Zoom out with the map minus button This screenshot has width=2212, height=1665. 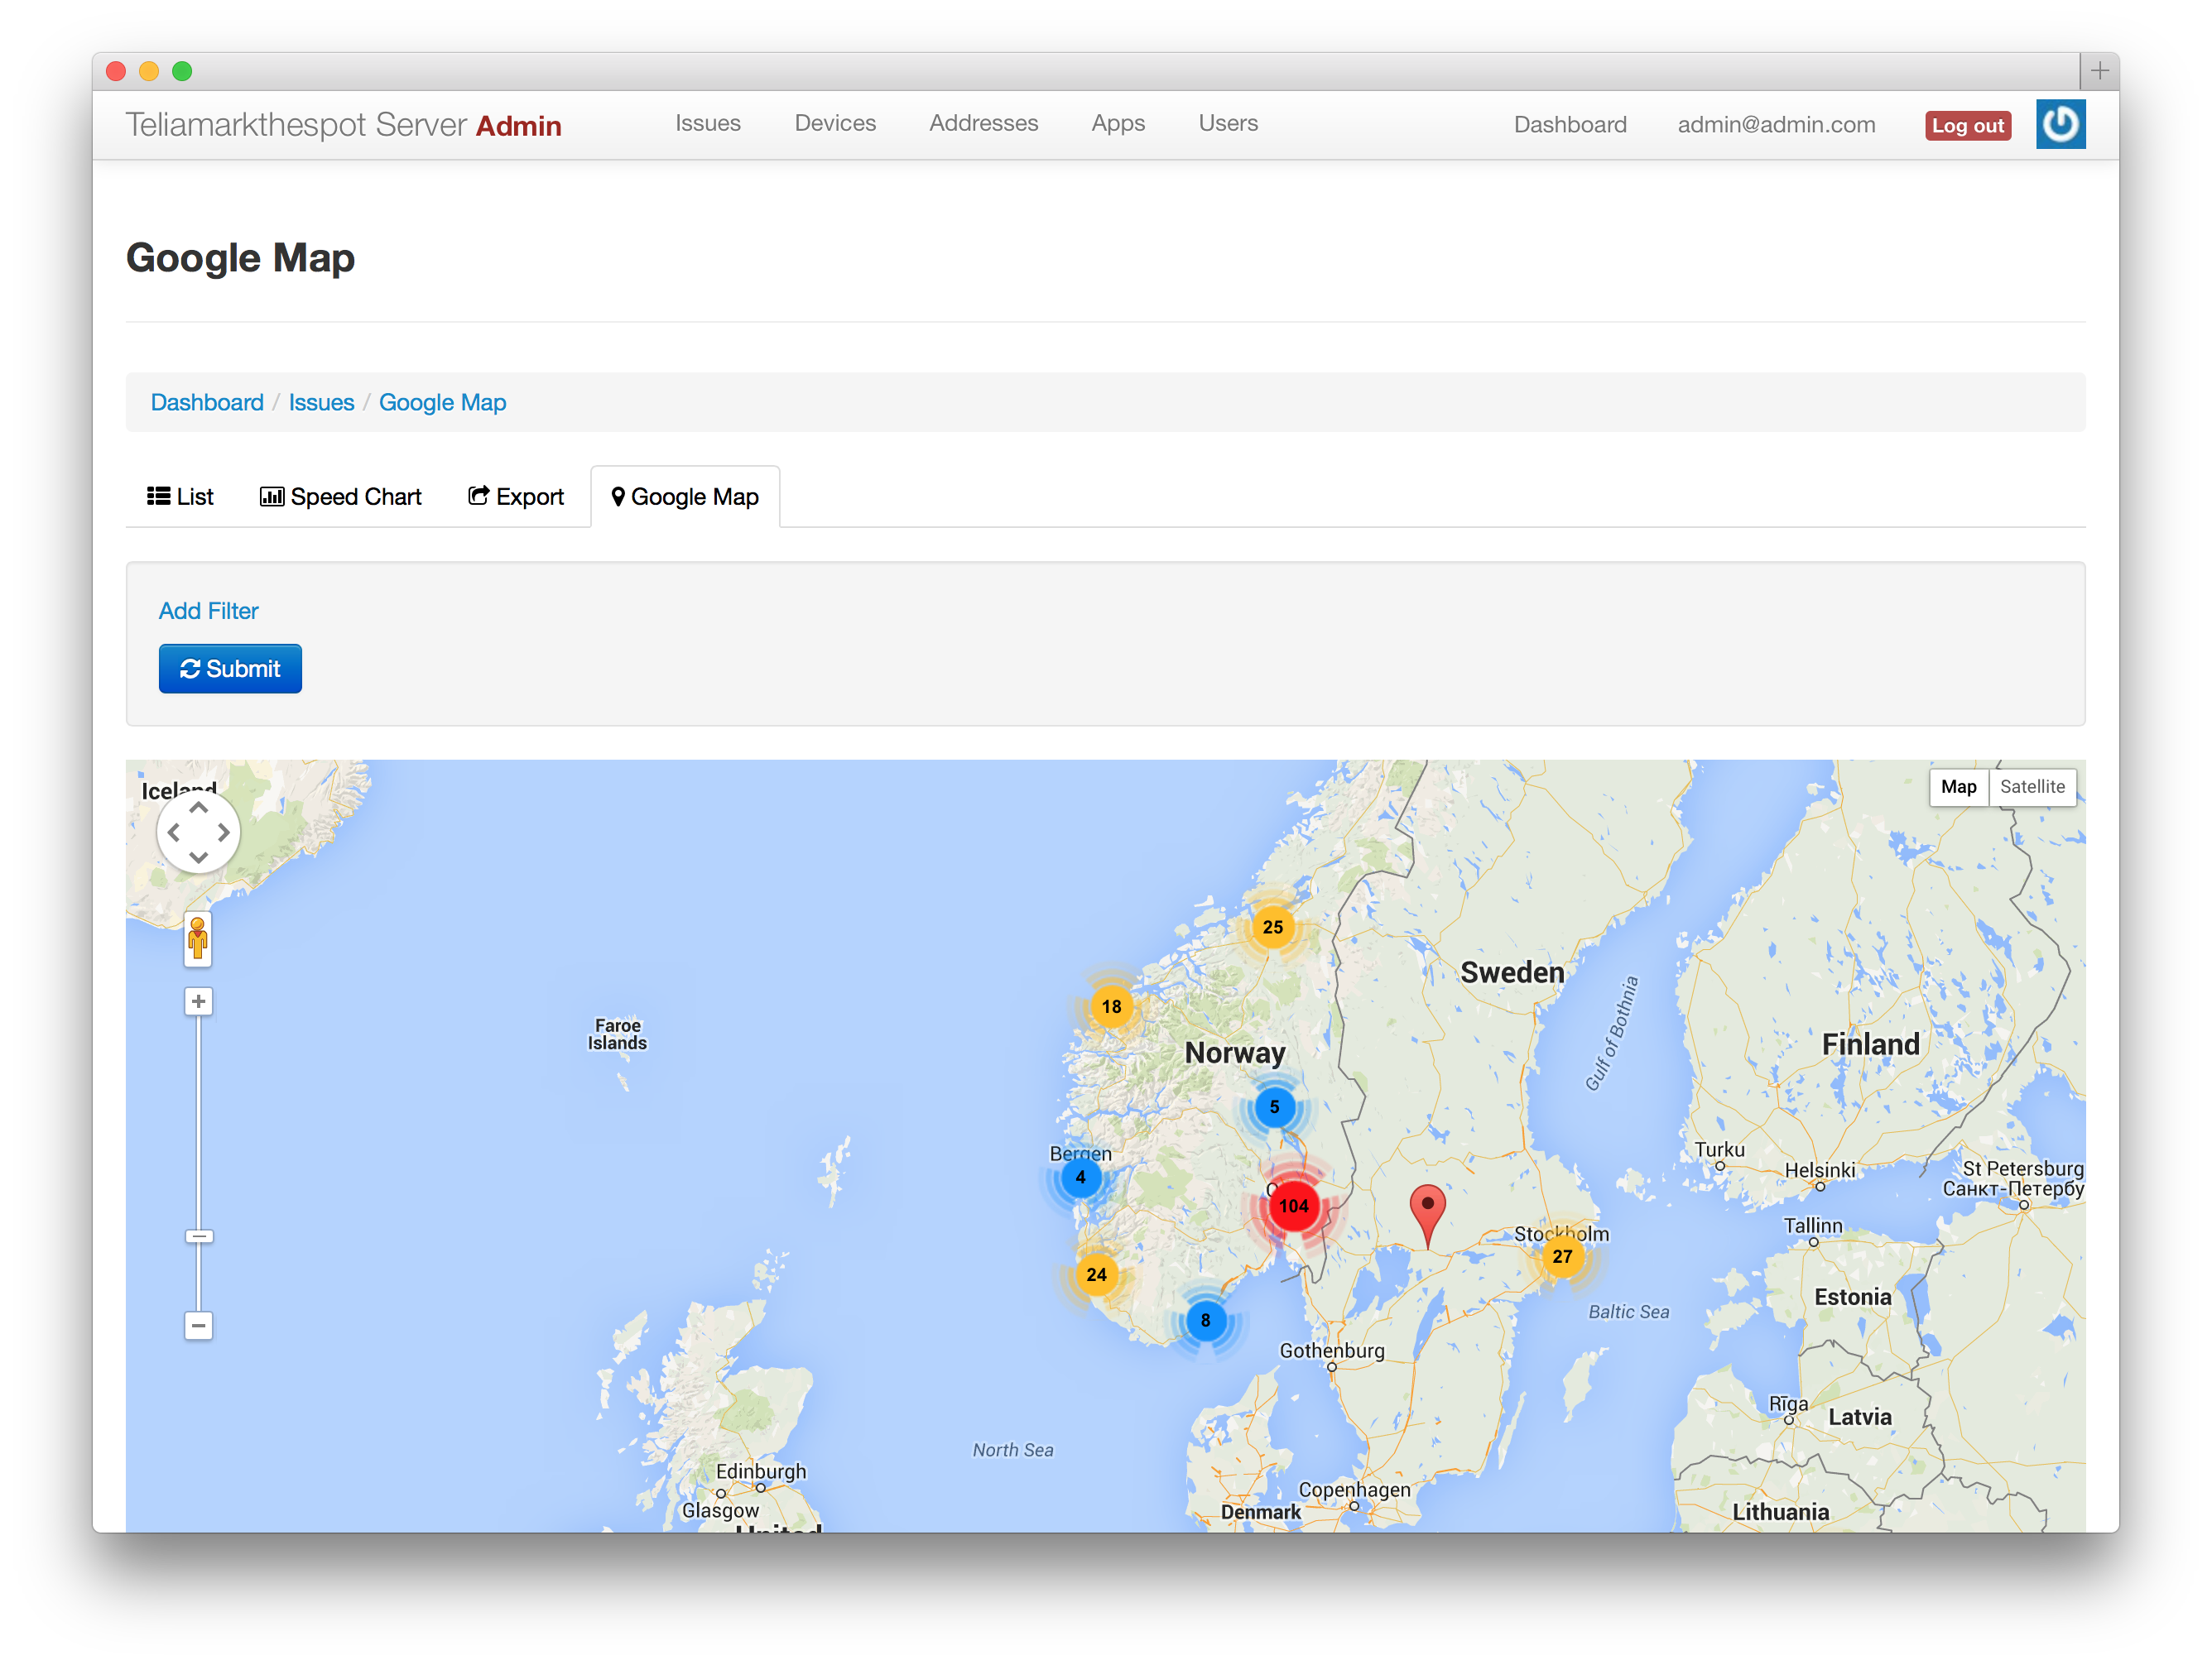[x=198, y=1325]
